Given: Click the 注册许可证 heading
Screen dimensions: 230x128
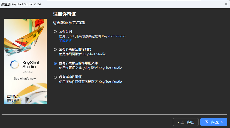Looking at the screenshot, I should coord(64,14).
